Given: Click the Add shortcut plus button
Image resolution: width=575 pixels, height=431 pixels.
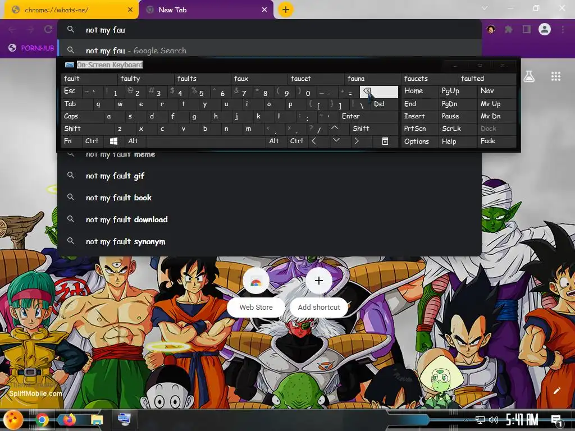Looking at the screenshot, I should [x=319, y=281].
